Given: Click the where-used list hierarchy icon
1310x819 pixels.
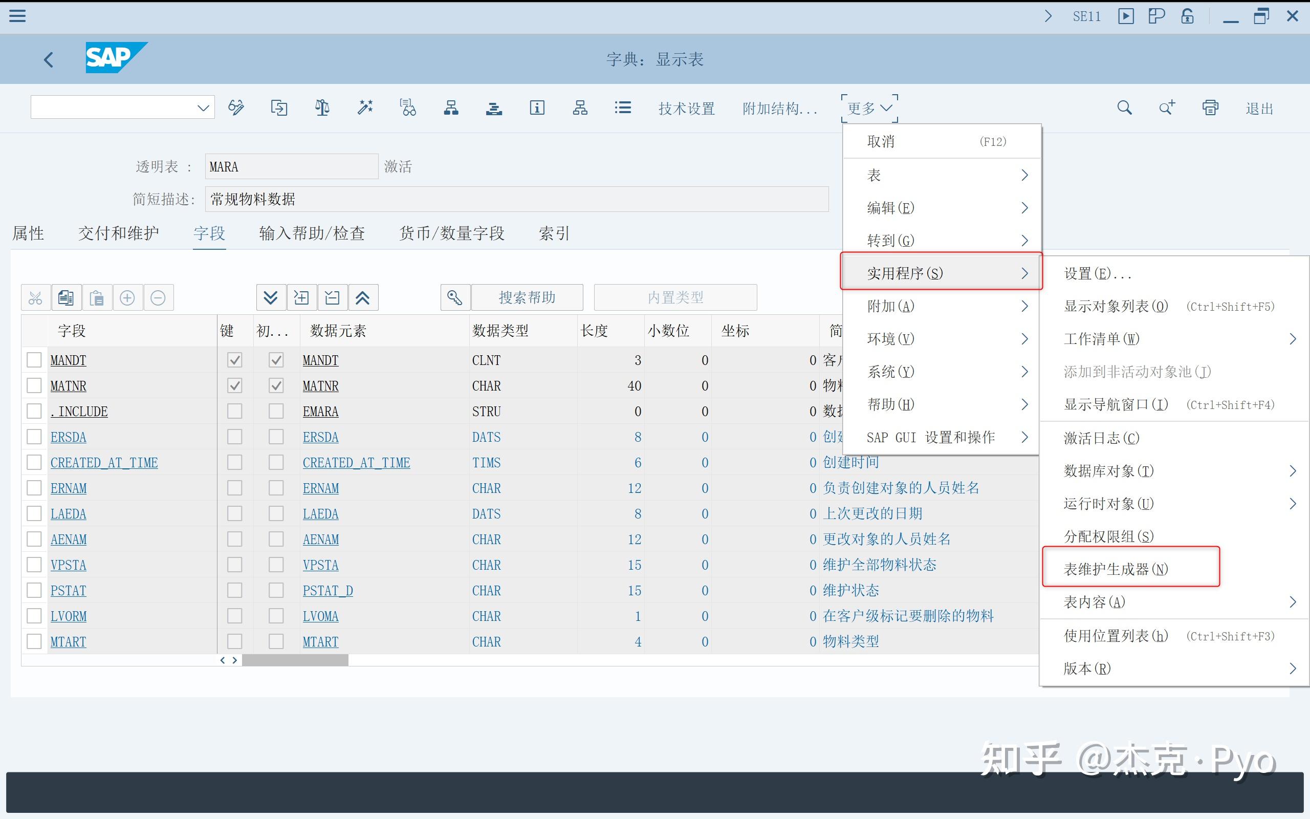Looking at the screenshot, I should (x=451, y=108).
